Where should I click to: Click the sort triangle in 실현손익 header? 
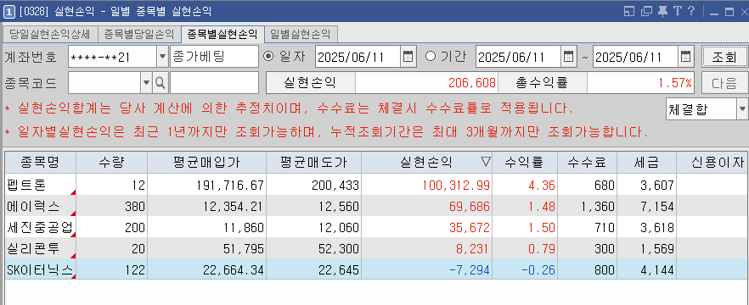tap(486, 163)
